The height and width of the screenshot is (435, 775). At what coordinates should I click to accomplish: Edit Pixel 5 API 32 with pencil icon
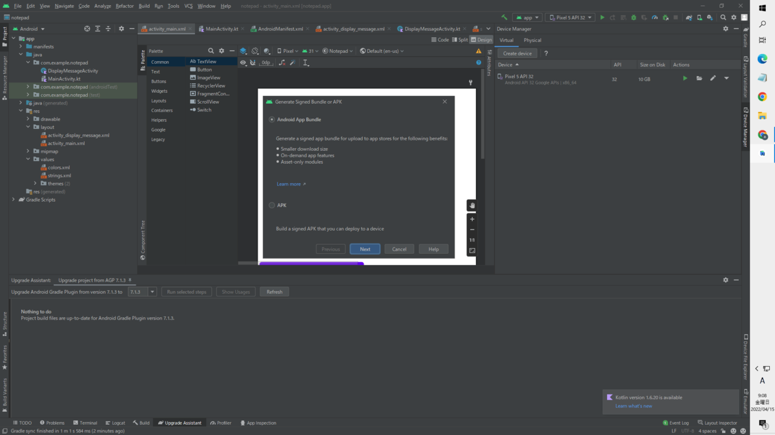[x=713, y=79]
